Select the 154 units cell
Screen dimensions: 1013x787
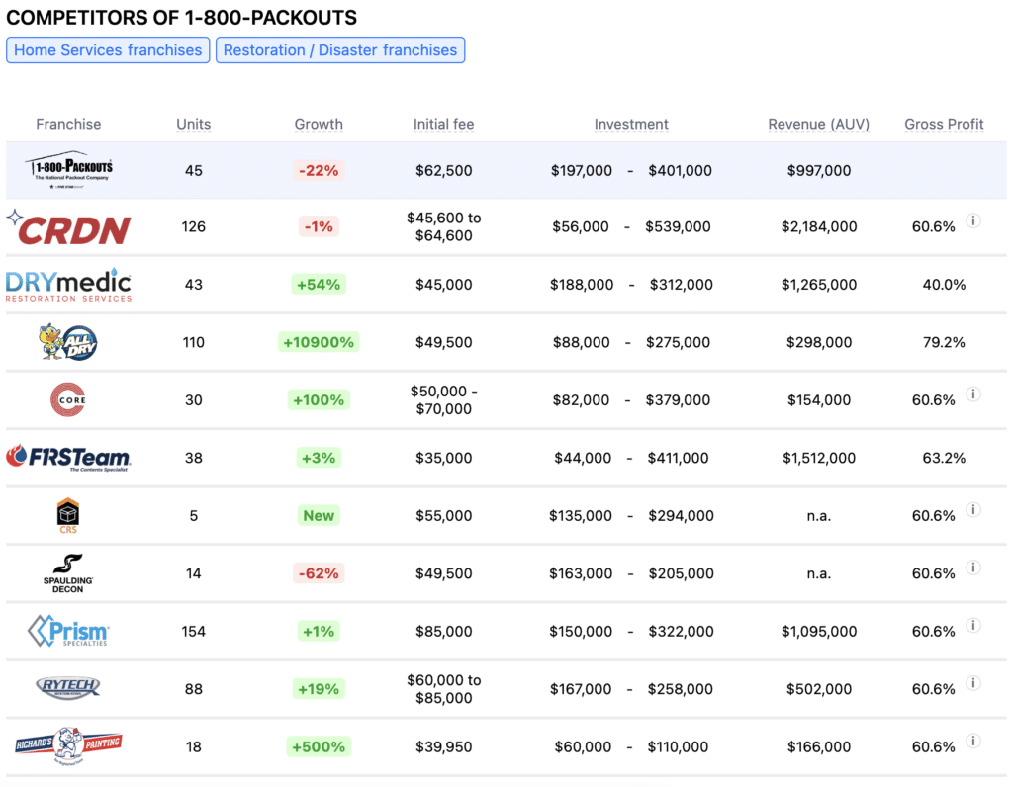pyautogui.click(x=194, y=632)
